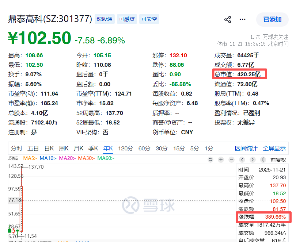Click the 深股通 tag badge

pos(105,19)
